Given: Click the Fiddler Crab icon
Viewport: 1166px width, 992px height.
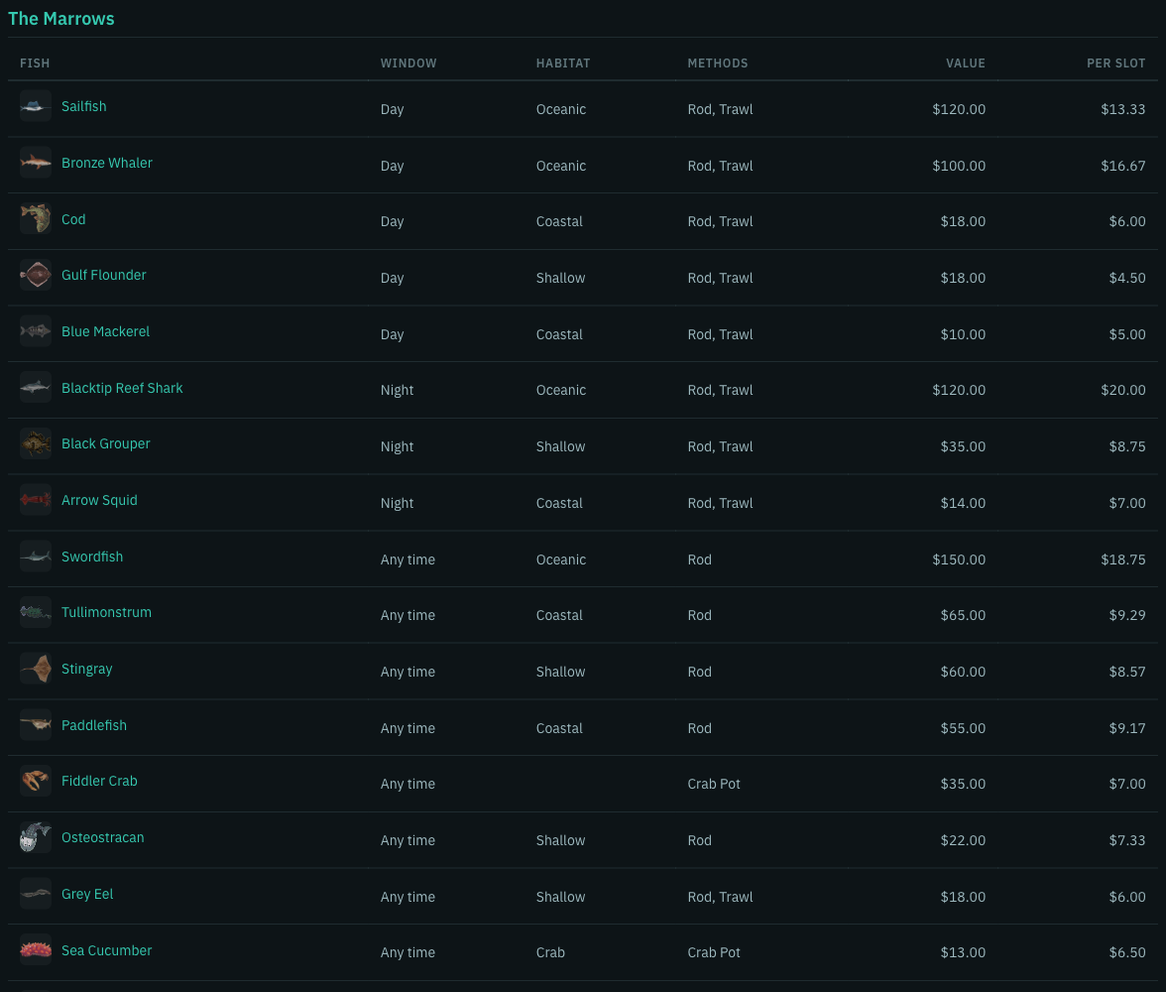Looking at the screenshot, I should pos(35,781).
